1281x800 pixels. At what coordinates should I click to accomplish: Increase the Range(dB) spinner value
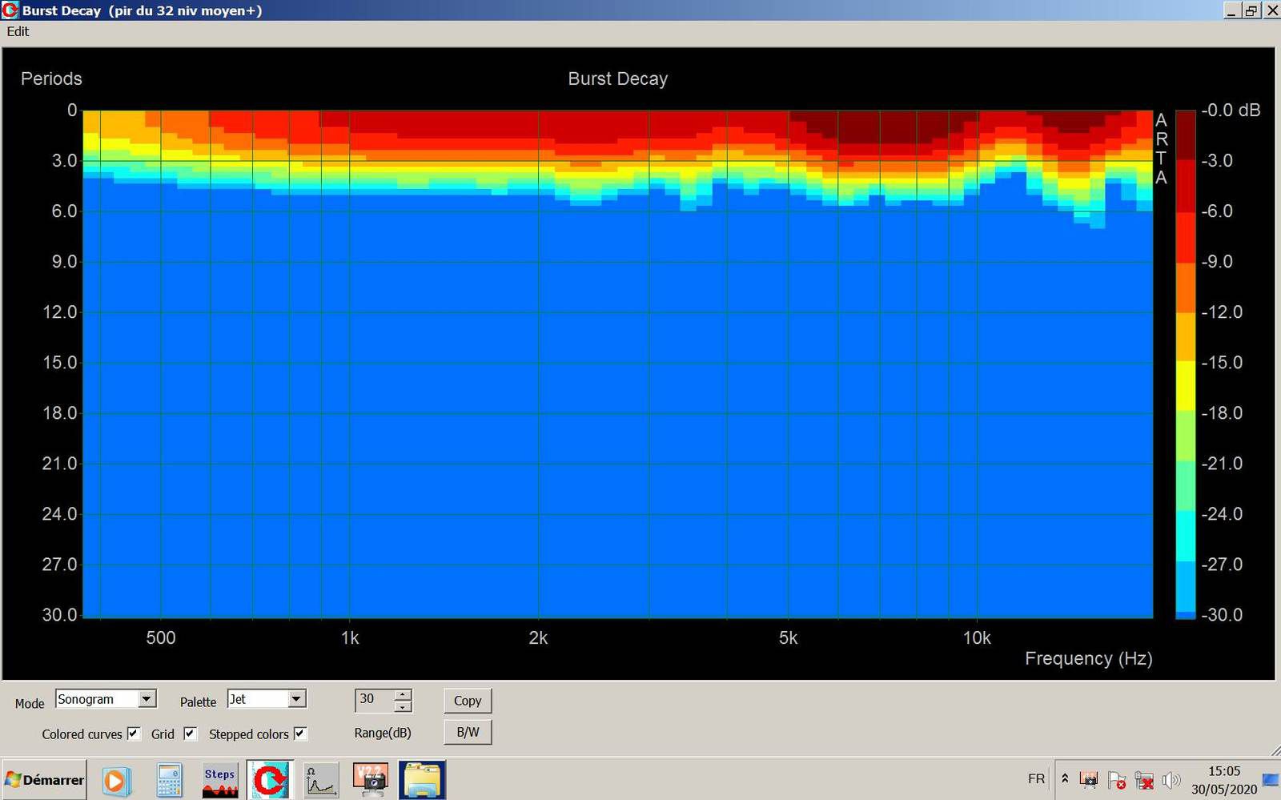[x=403, y=694]
